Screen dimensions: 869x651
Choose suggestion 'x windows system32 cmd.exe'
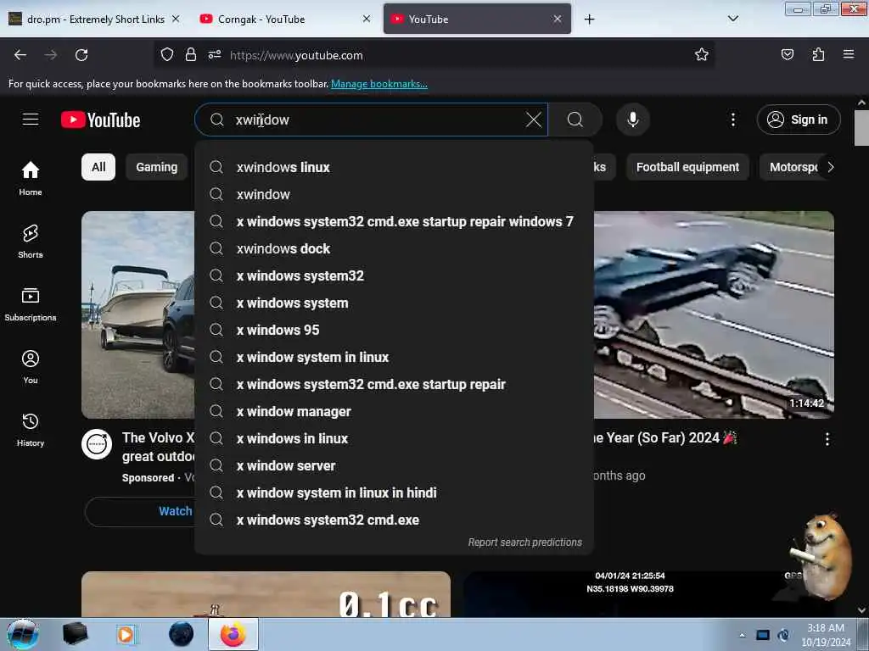(x=394, y=520)
